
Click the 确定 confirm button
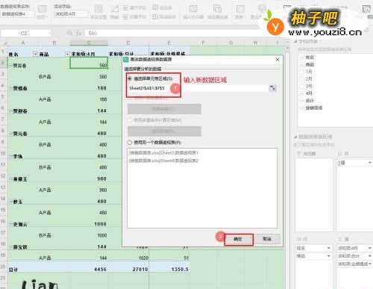click(x=239, y=239)
